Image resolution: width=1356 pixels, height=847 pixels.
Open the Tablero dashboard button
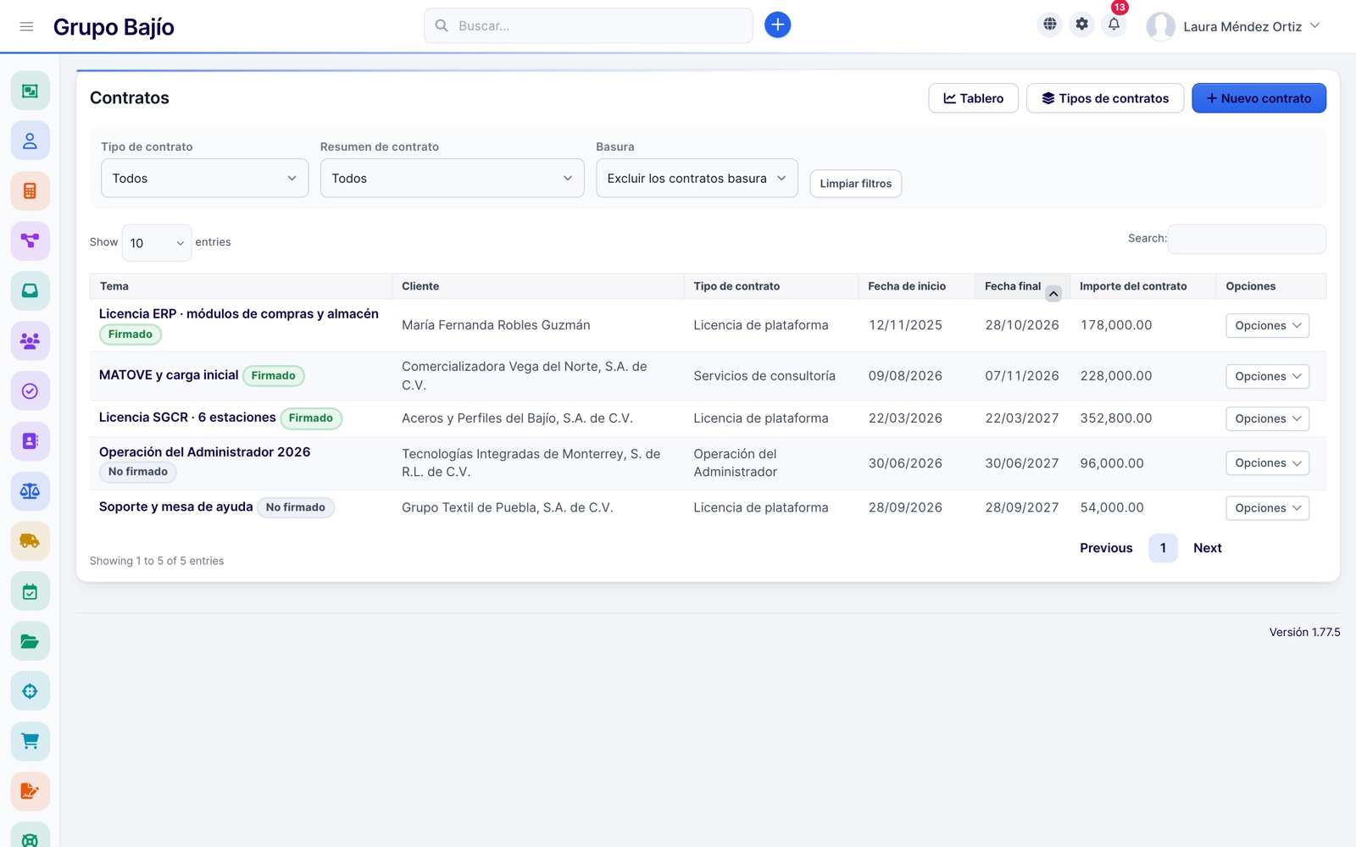[x=973, y=98]
